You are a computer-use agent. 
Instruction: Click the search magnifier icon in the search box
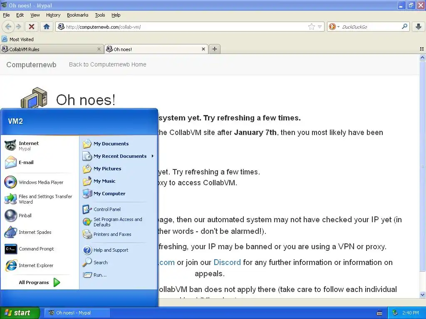coord(404,27)
